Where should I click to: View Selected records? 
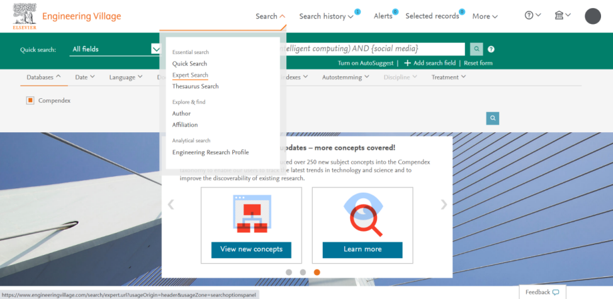(x=432, y=16)
